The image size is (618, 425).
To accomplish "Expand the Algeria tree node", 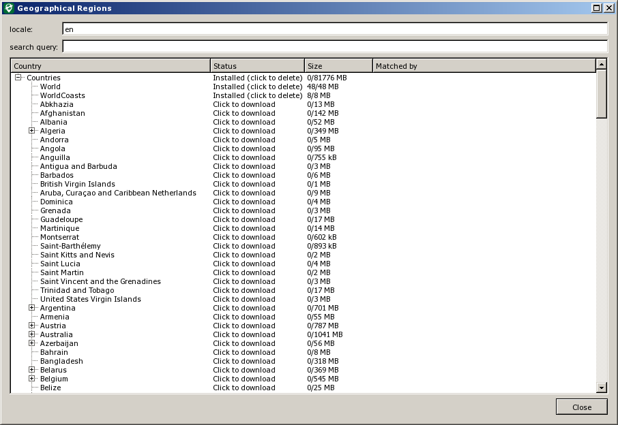I will coord(32,131).
